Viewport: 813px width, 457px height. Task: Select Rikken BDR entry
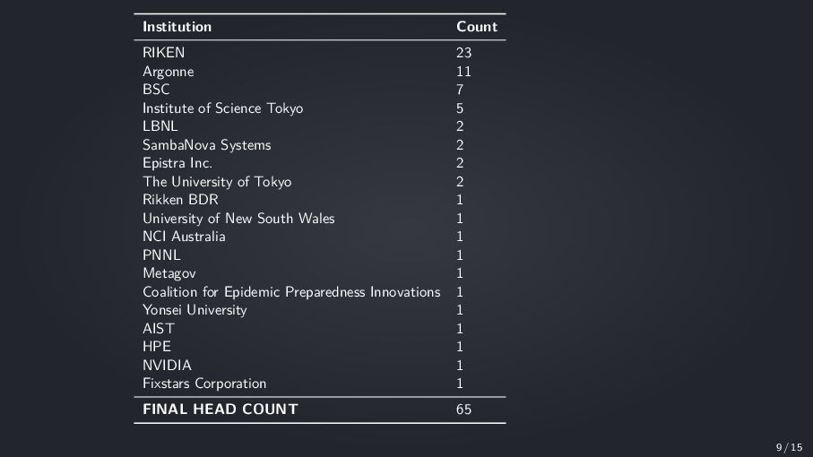(180, 200)
